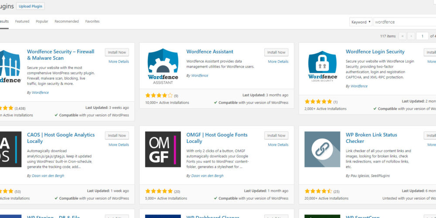Install OMGF Host Google Fonts Locally
The image size is (436, 218).
pos(276,136)
